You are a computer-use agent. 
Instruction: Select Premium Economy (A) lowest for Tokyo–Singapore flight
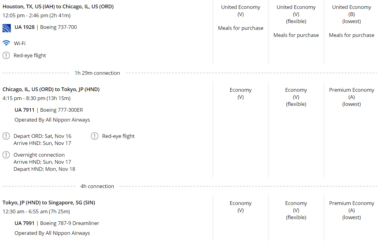pyautogui.click(x=351, y=210)
